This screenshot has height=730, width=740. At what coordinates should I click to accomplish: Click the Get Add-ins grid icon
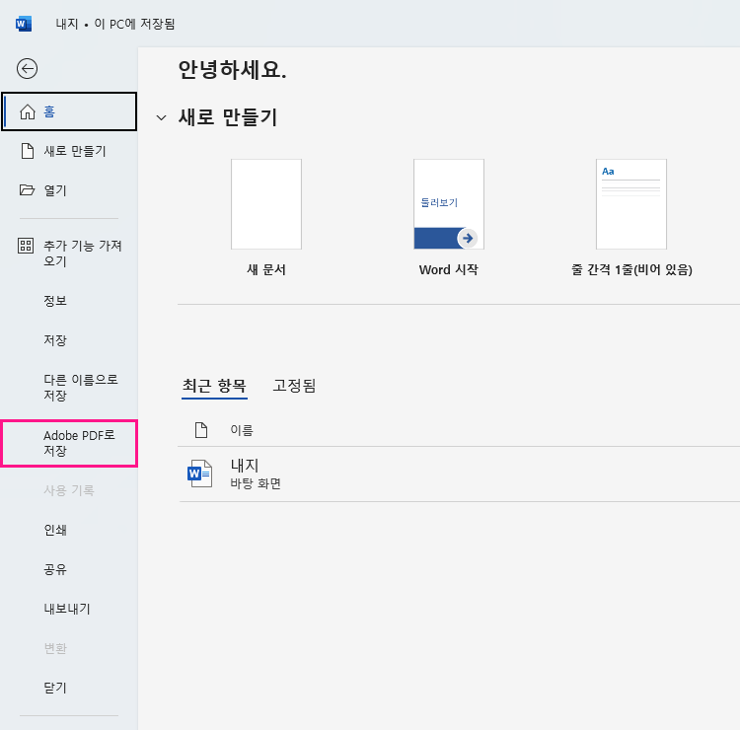tap(28, 246)
